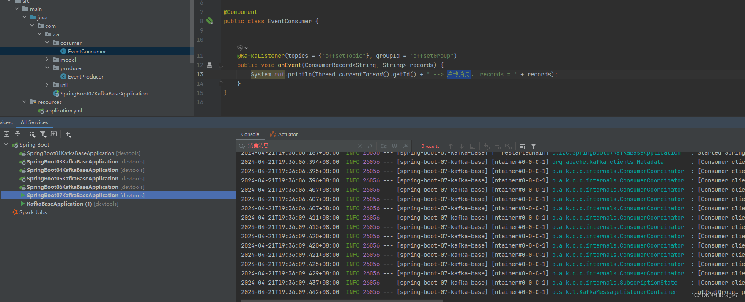Open the Group By options icon

tap(32, 134)
